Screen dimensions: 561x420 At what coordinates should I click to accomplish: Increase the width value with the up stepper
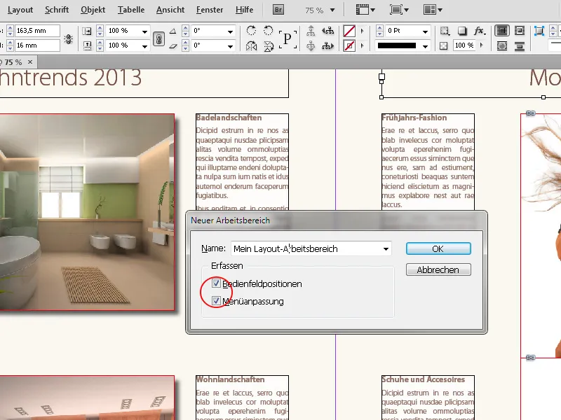pyautogui.click(x=10, y=28)
